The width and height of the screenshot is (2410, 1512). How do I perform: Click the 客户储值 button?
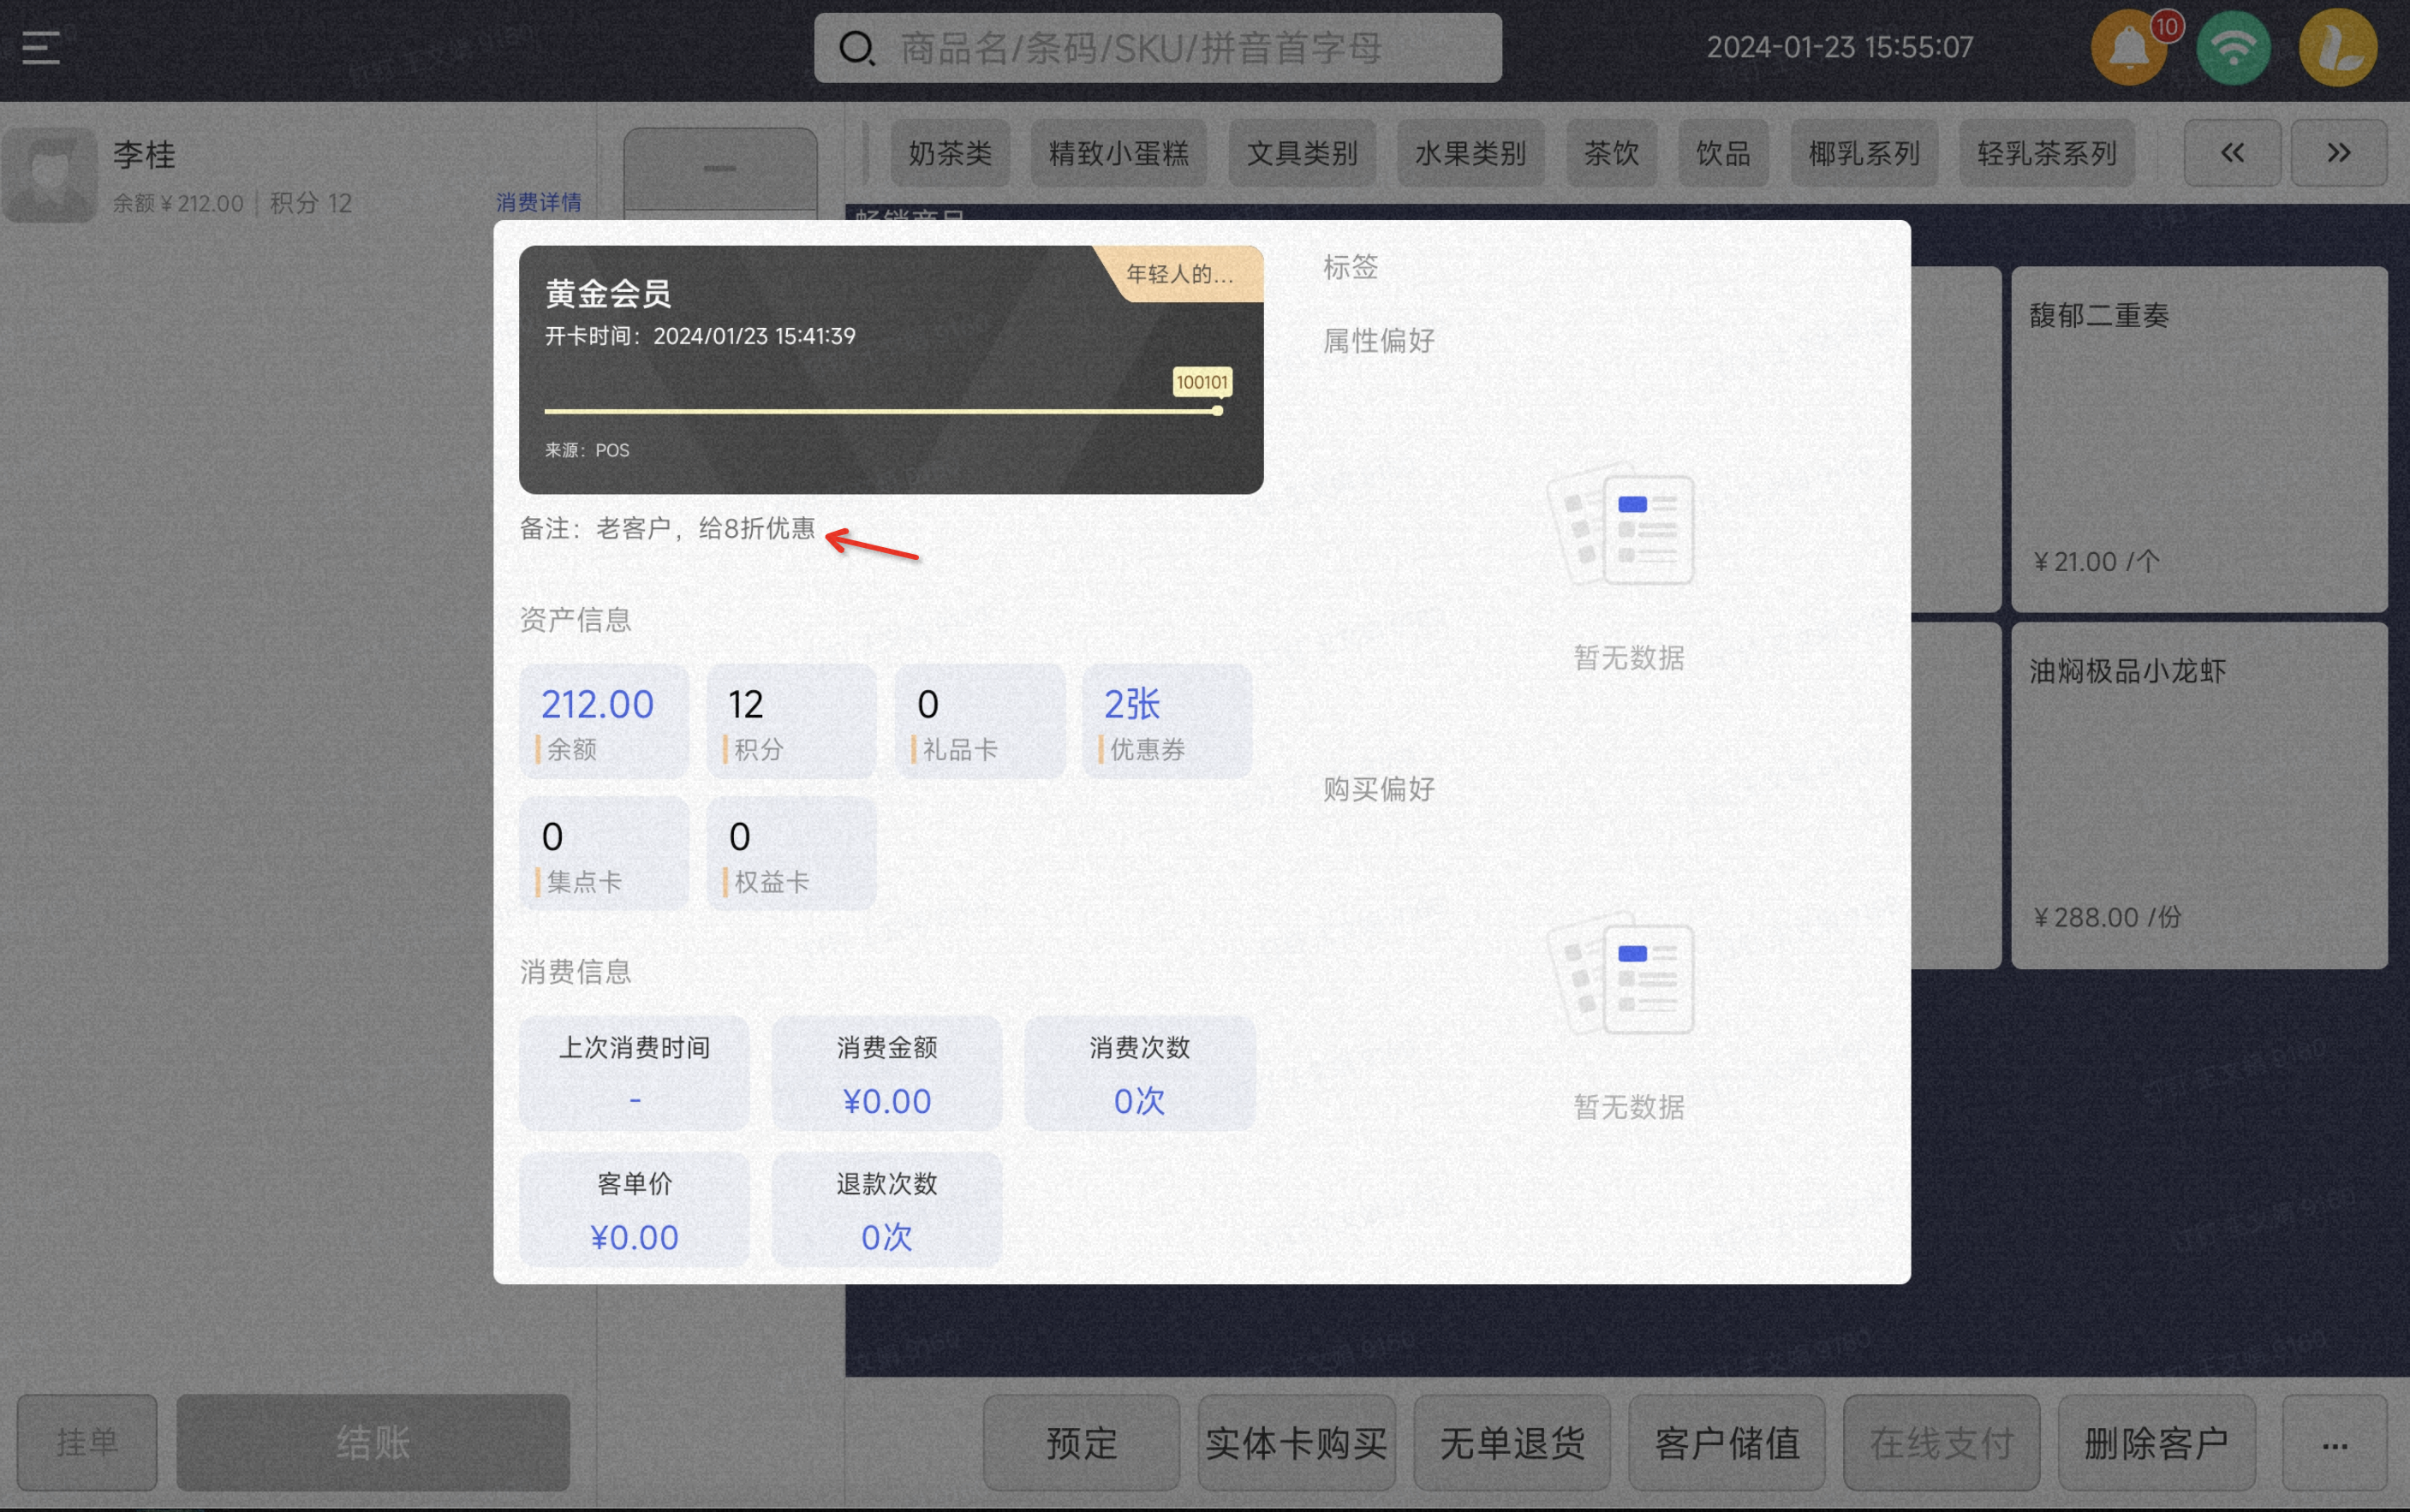pyautogui.click(x=1726, y=1443)
